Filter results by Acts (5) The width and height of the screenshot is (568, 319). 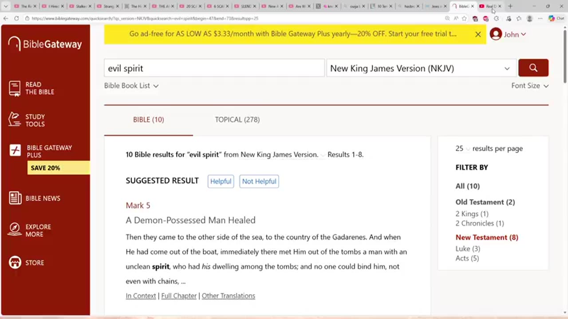(467, 258)
